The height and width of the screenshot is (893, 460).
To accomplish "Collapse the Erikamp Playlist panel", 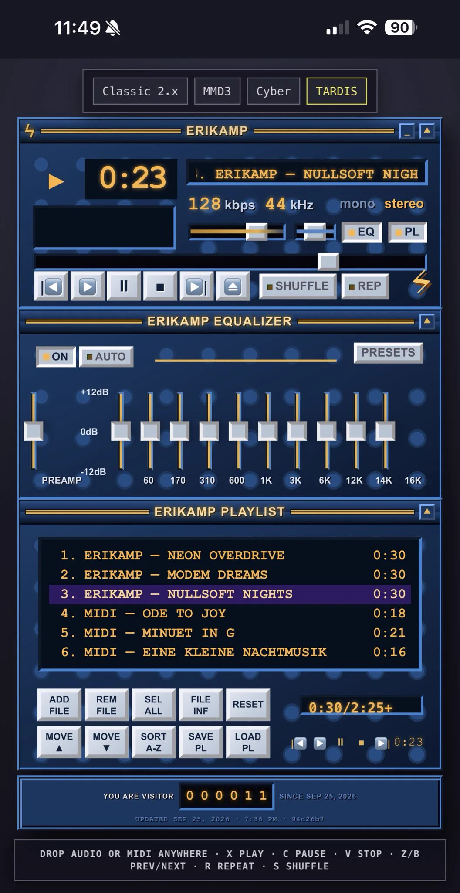I will coord(427,511).
